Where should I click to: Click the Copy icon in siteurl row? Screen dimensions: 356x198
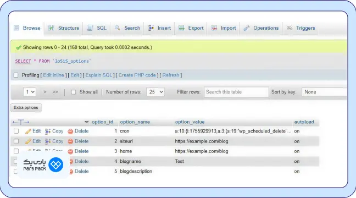point(48,141)
